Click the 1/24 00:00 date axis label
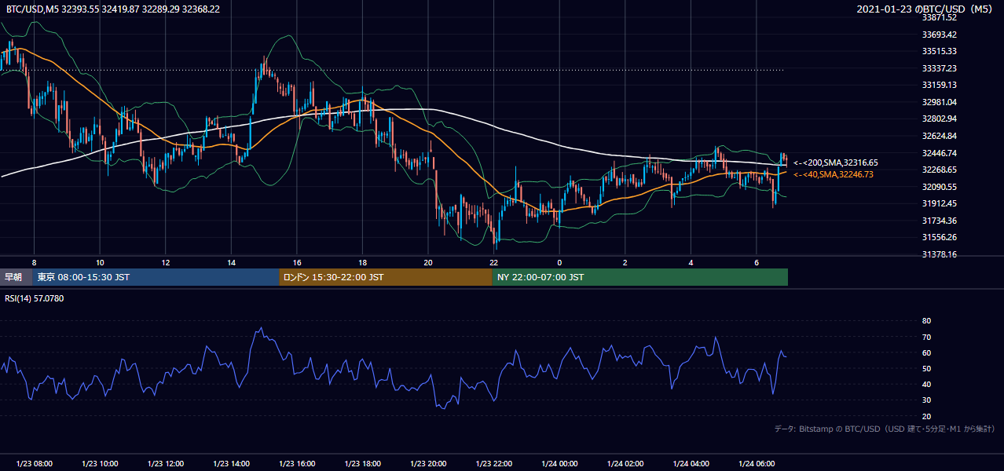The width and height of the screenshot is (1004, 471). tap(559, 463)
